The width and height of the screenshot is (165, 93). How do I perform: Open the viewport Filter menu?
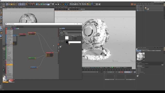tap(18, 8)
